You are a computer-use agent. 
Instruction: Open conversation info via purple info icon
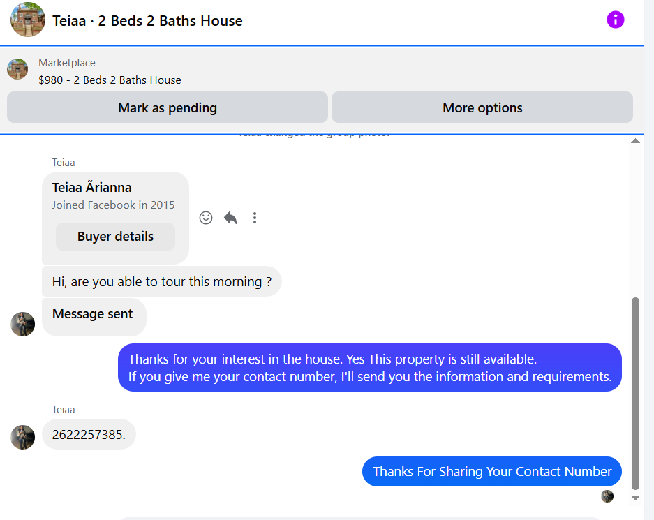pyautogui.click(x=615, y=20)
